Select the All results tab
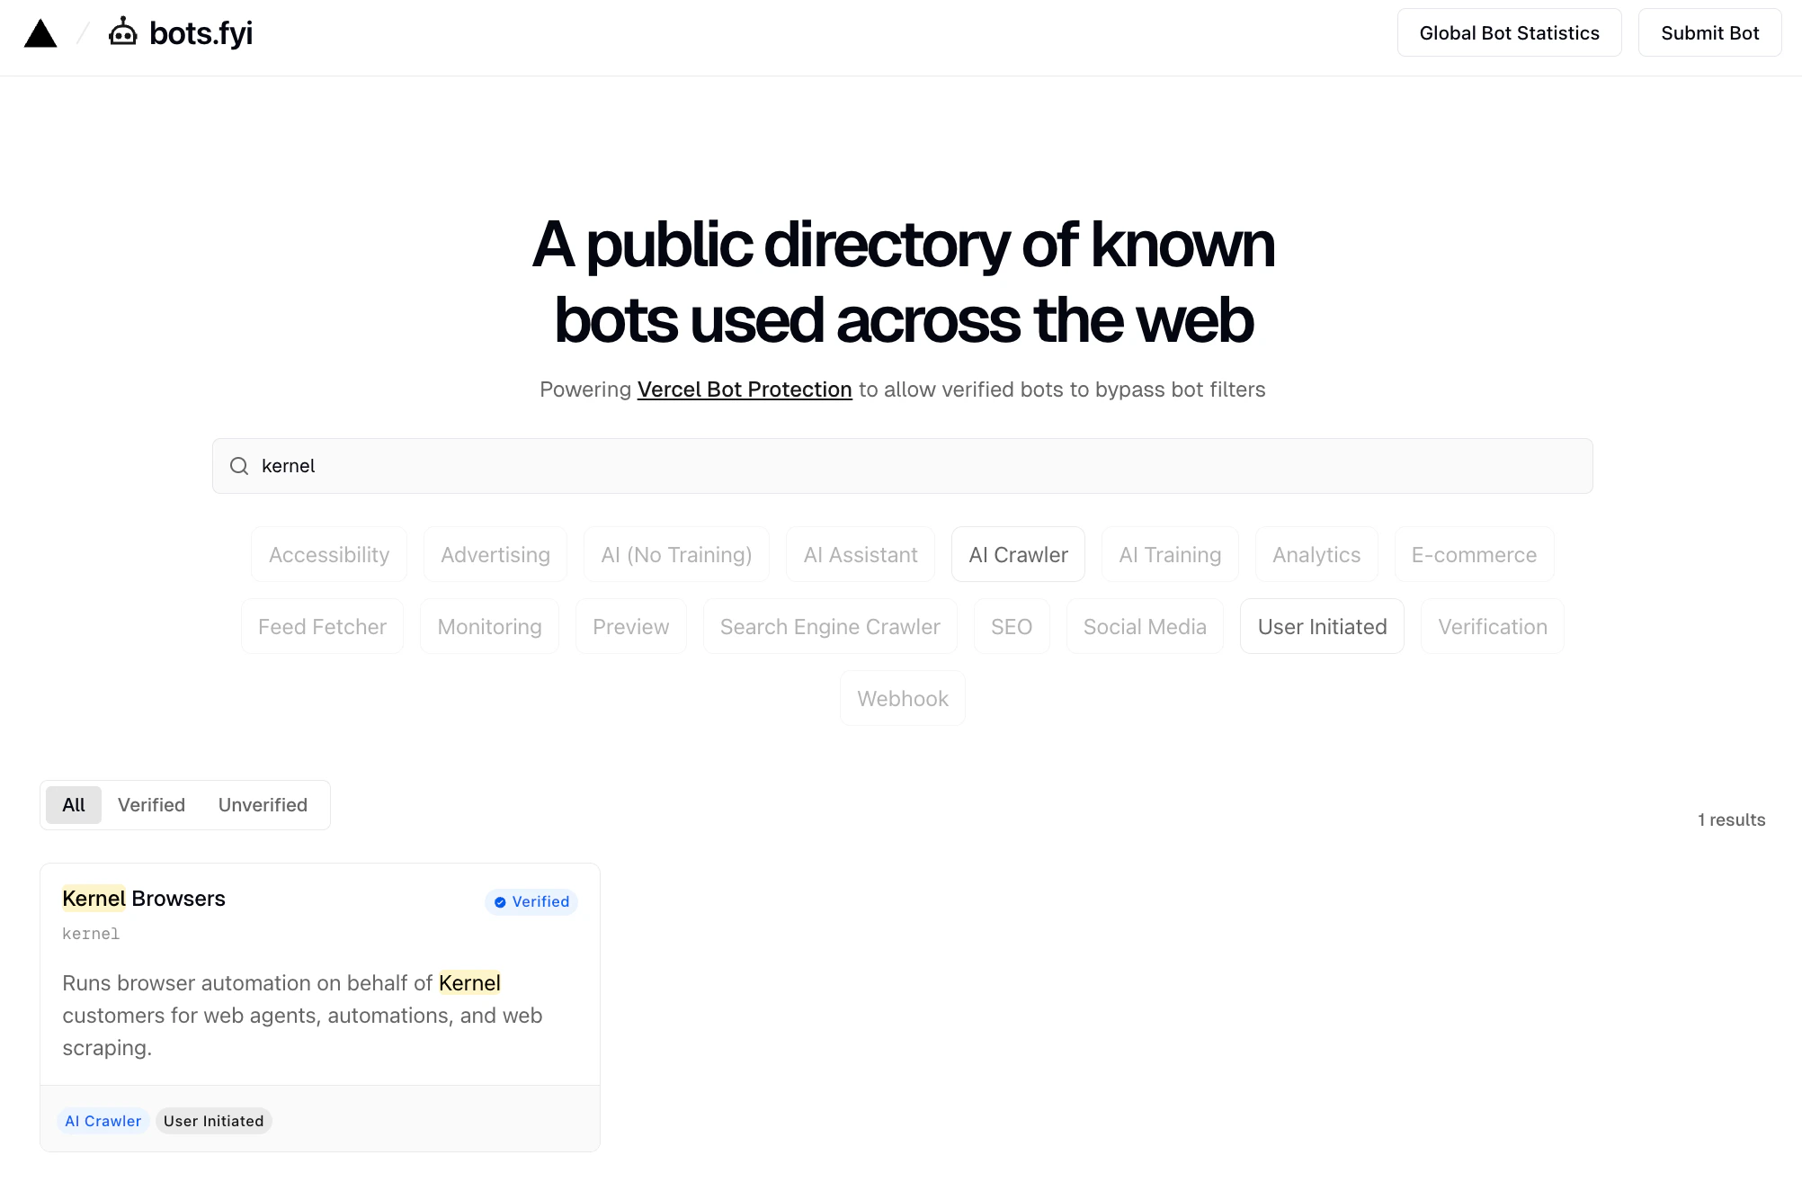Screen dimensions: 1802x1200 pos(73,804)
